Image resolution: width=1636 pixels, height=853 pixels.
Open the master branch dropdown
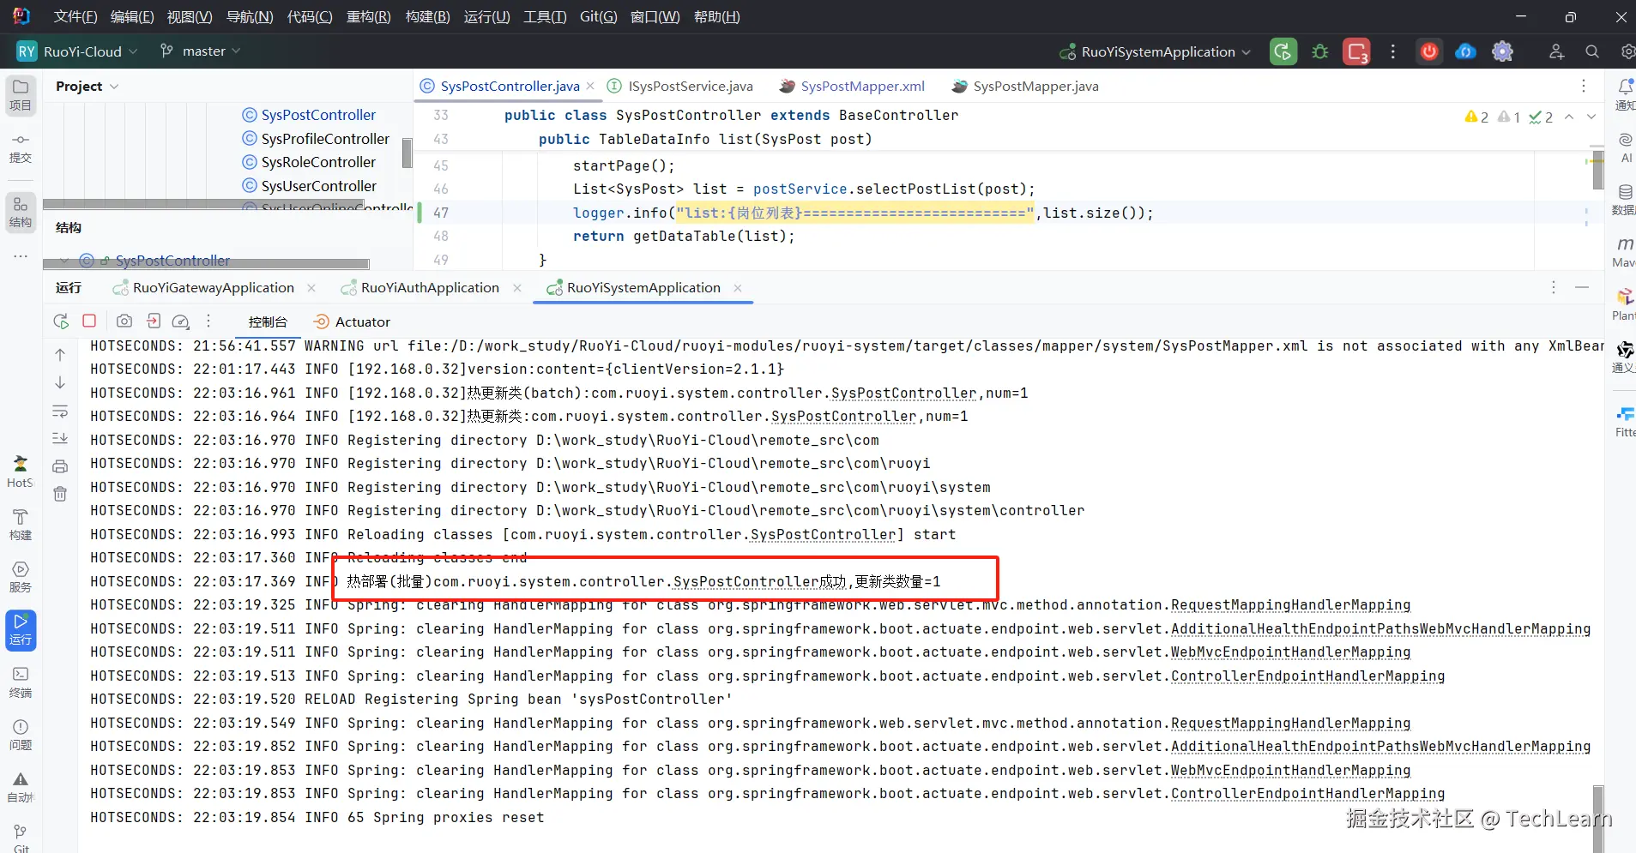click(x=200, y=51)
